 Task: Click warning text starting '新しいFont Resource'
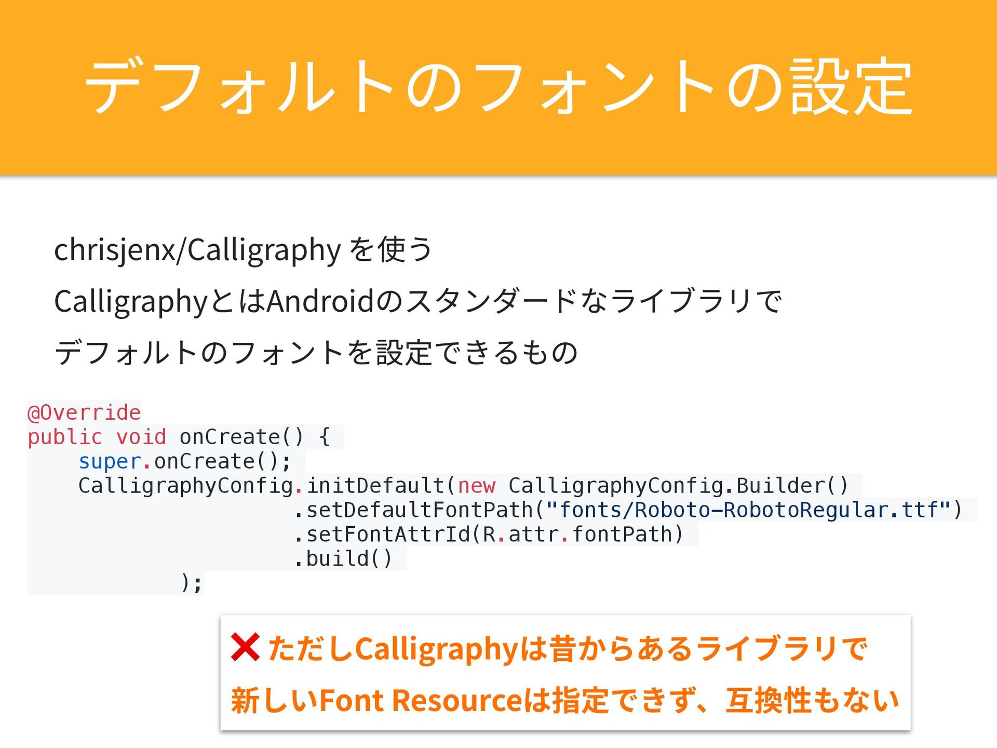tap(564, 700)
